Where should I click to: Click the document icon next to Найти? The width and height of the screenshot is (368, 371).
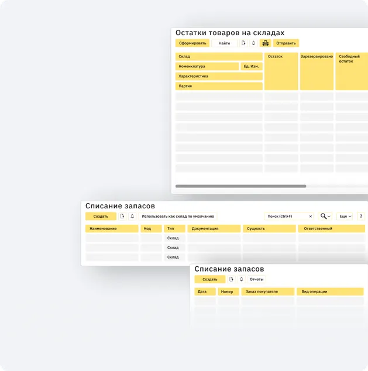(243, 43)
